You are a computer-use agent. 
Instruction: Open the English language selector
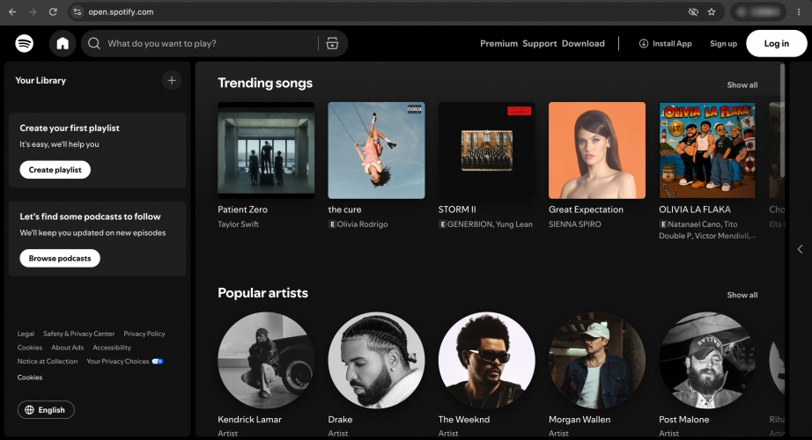coord(46,410)
